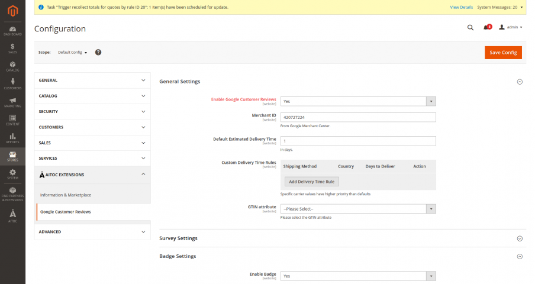Click the Country column header
The height and width of the screenshot is (284, 535).
point(346,166)
